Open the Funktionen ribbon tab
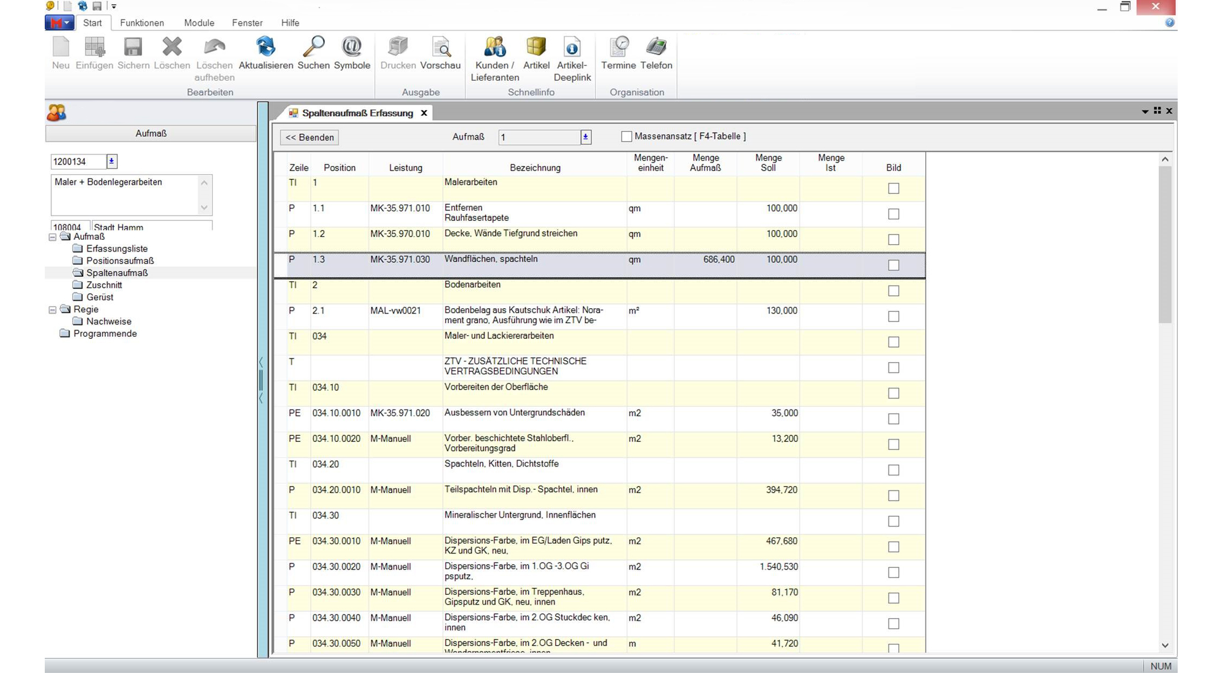Viewport: 1223px width, 673px height. [x=142, y=23]
